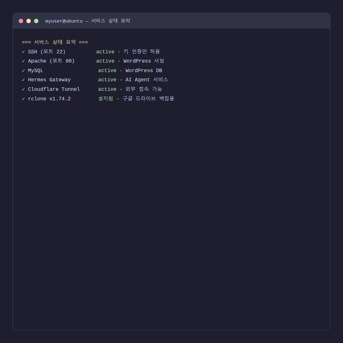The image size is (343, 343).
Task: Click the 설치됨 status on rclone row
Action: [106, 99]
